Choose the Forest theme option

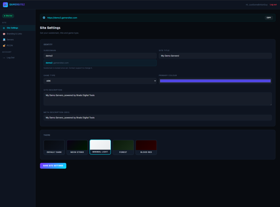click(x=123, y=147)
